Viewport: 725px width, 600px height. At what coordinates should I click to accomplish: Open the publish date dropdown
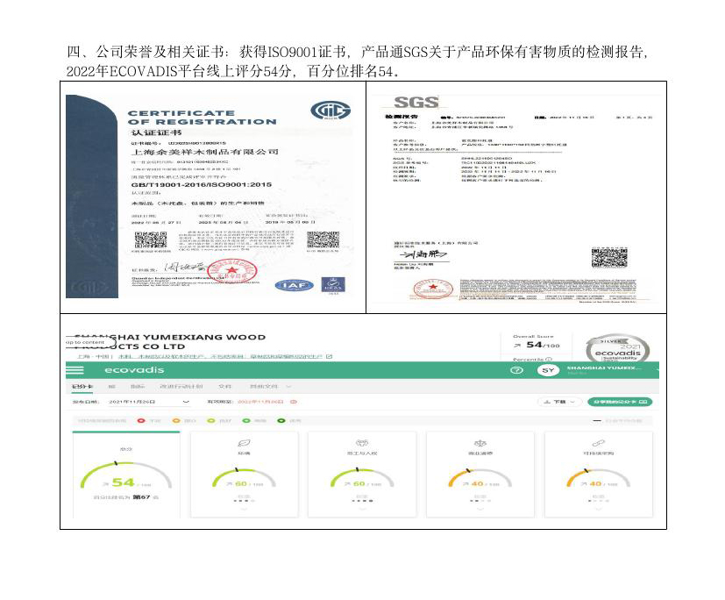[x=186, y=402]
